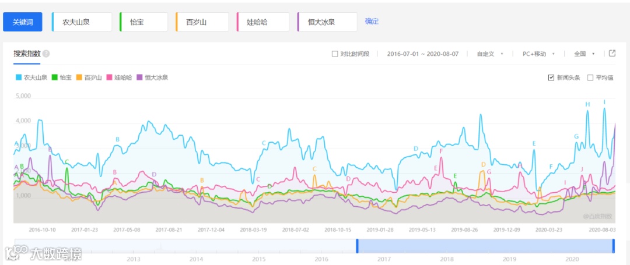Click the right handle of timeline range slider
Viewport: 630px width, 265px height.
pyautogui.click(x=614, y=246)
